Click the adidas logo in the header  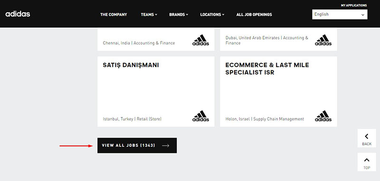tap(18, 14)
